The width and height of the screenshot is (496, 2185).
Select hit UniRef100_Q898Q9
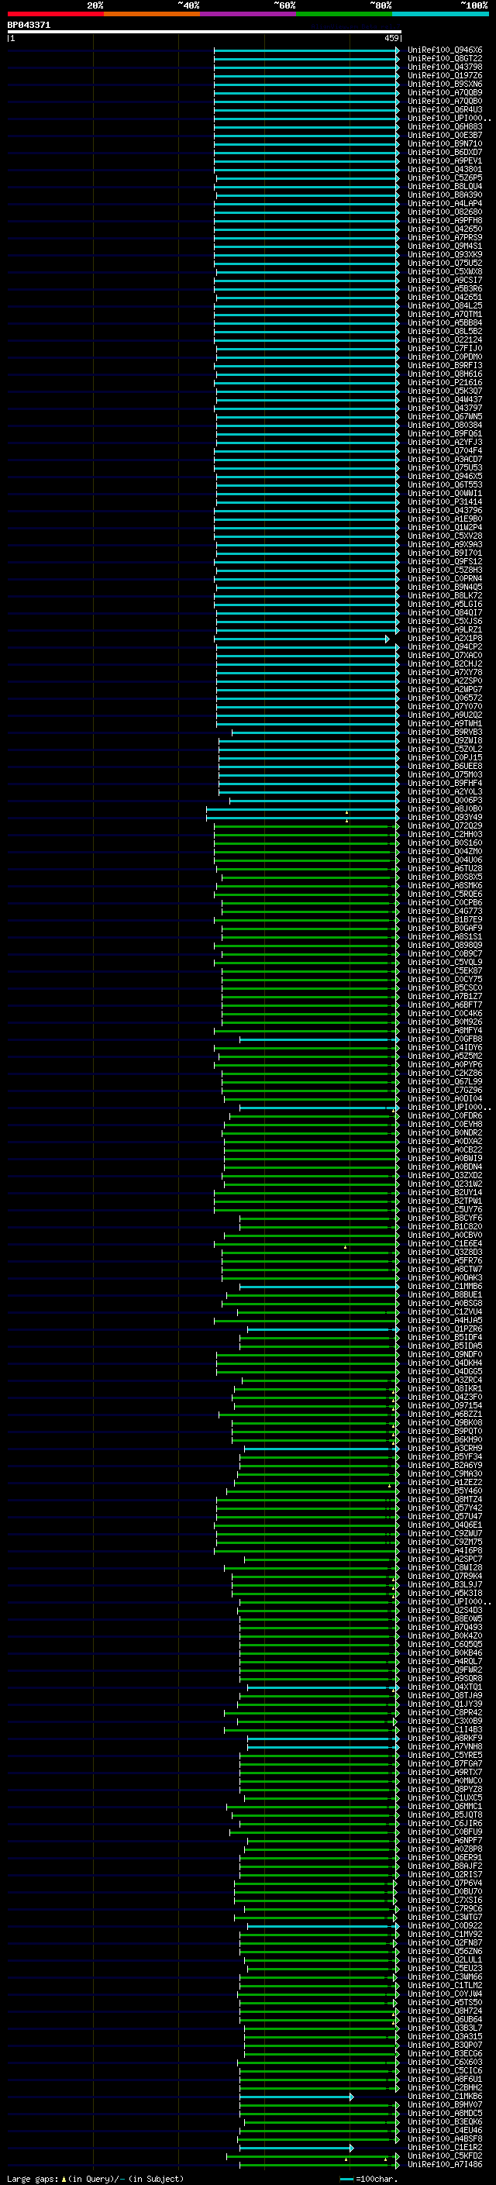444,945
